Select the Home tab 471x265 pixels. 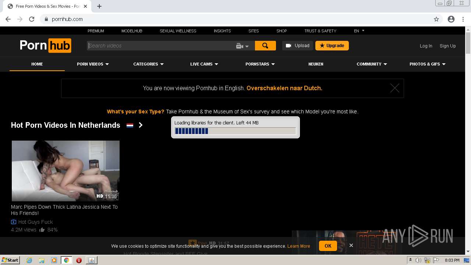click(x=37, y=64)
